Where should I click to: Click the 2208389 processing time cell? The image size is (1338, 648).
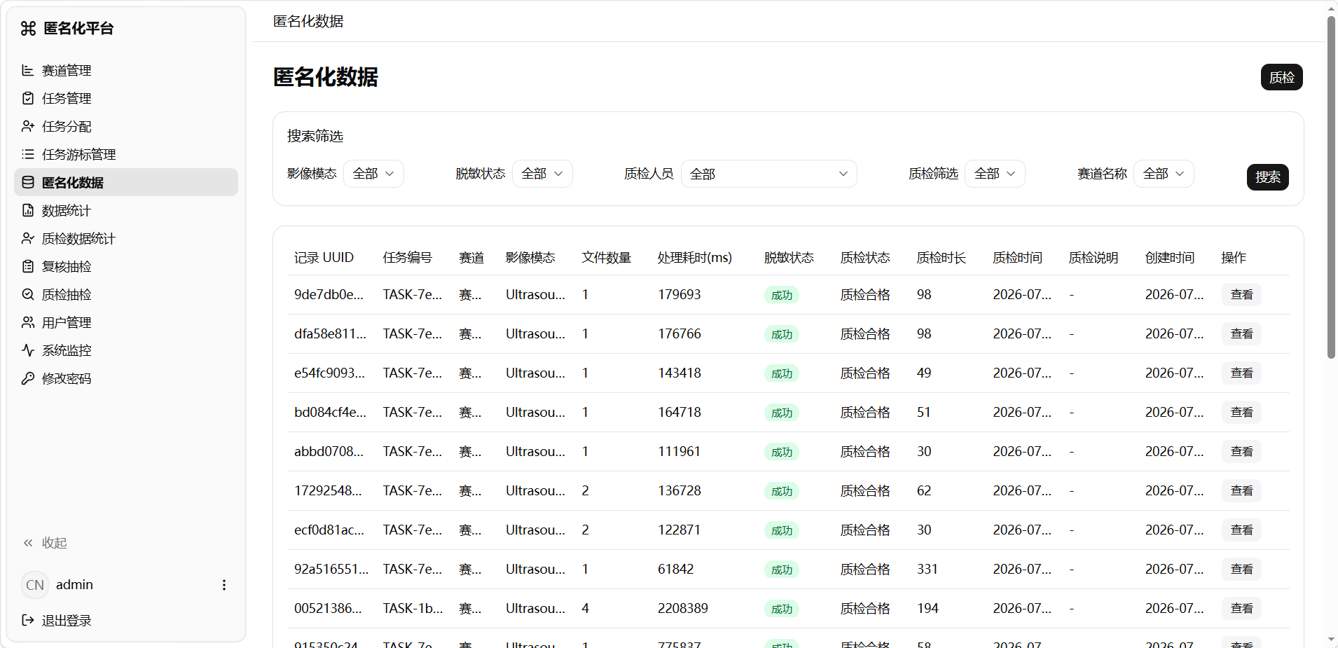coord(682,609)
